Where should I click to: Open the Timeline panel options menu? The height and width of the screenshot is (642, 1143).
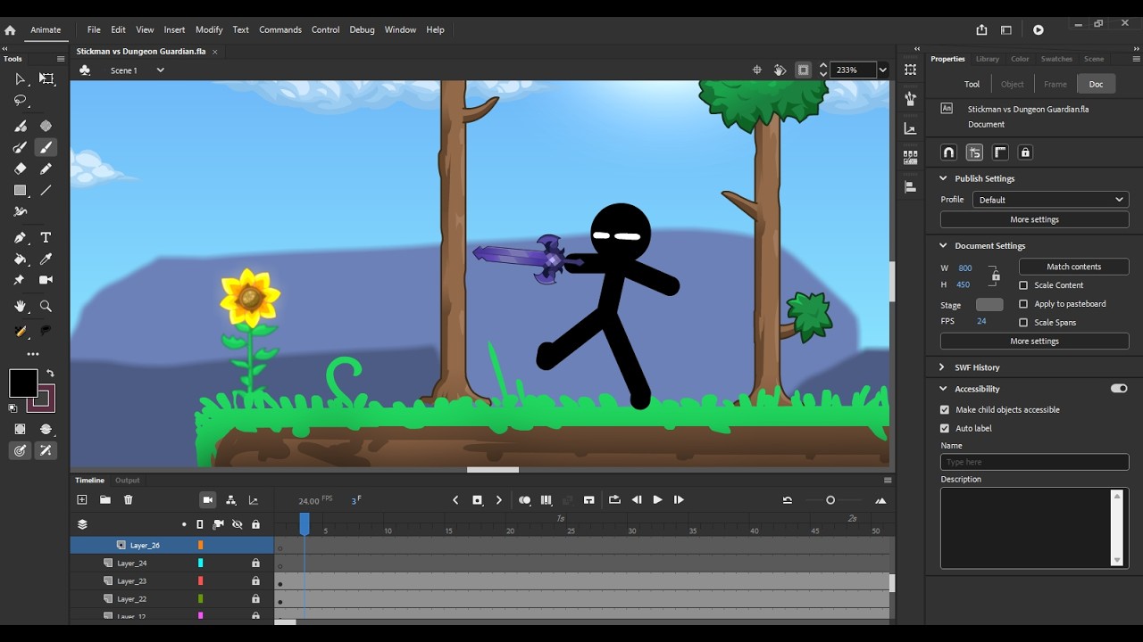click(x=887, y=481)
